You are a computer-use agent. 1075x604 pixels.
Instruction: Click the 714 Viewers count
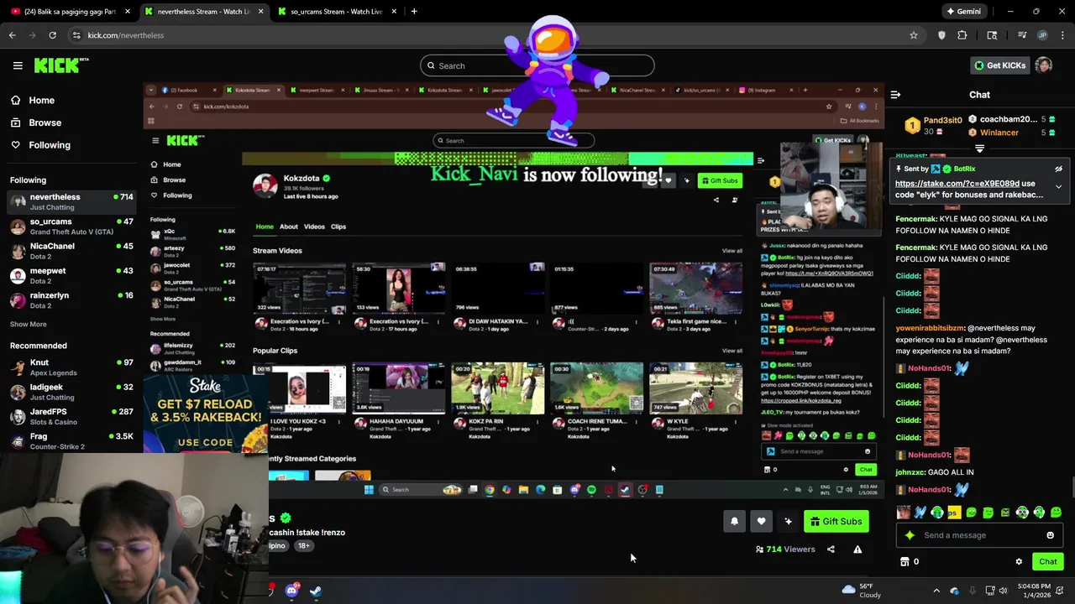click(x=785, y=549)
